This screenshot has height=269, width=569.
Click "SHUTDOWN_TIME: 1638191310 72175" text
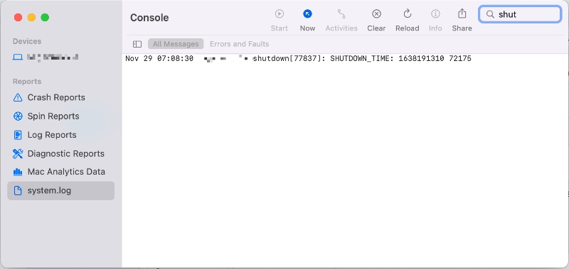click(x=400, y=59)
